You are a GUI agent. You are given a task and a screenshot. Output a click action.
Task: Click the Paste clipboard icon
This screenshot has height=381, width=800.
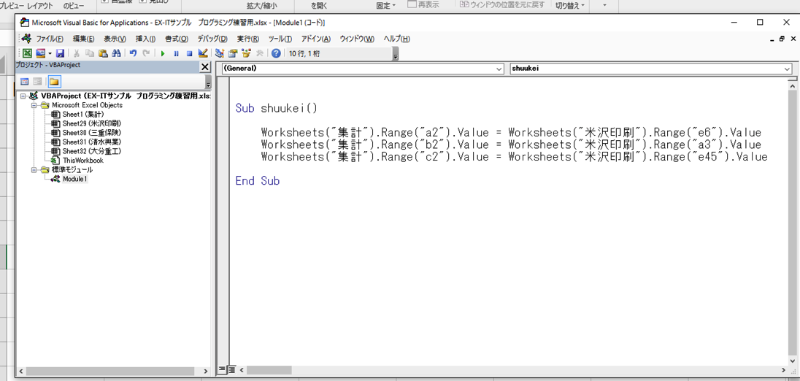click(102, 53)
